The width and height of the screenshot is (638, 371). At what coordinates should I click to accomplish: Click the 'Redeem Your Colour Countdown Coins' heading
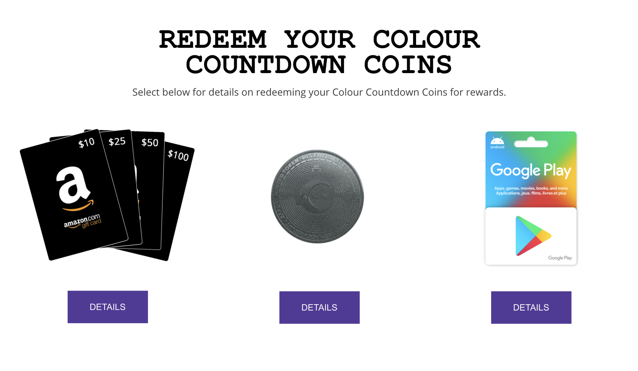[x=319, y=52]
